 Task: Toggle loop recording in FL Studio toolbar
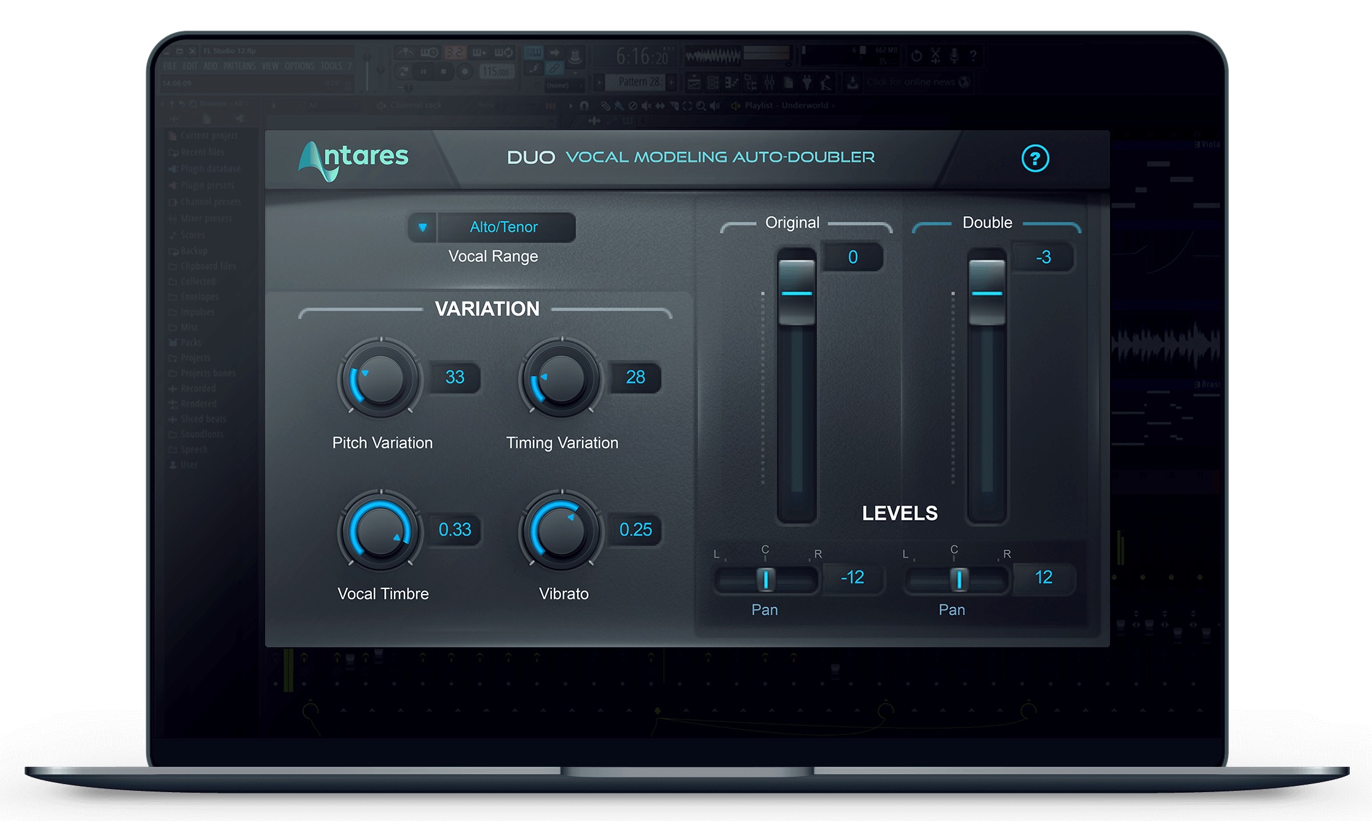(504, 52)
